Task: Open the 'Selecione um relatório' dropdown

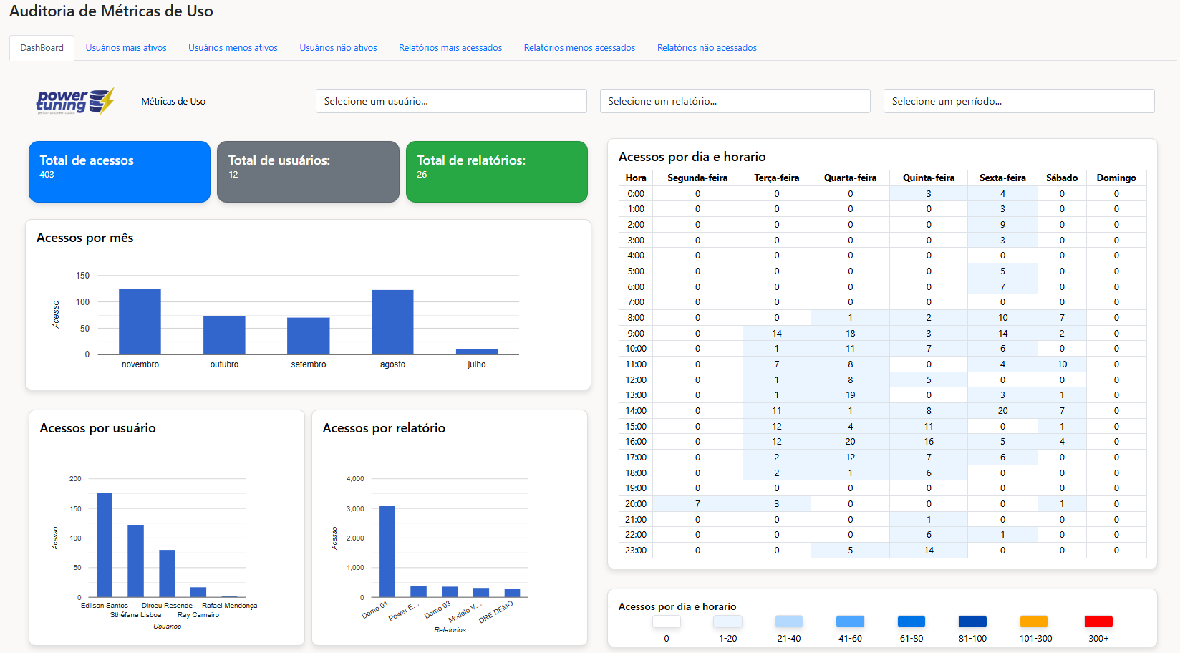Action: (735, 101)
